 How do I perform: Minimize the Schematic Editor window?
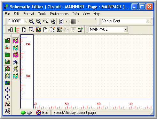135,7
